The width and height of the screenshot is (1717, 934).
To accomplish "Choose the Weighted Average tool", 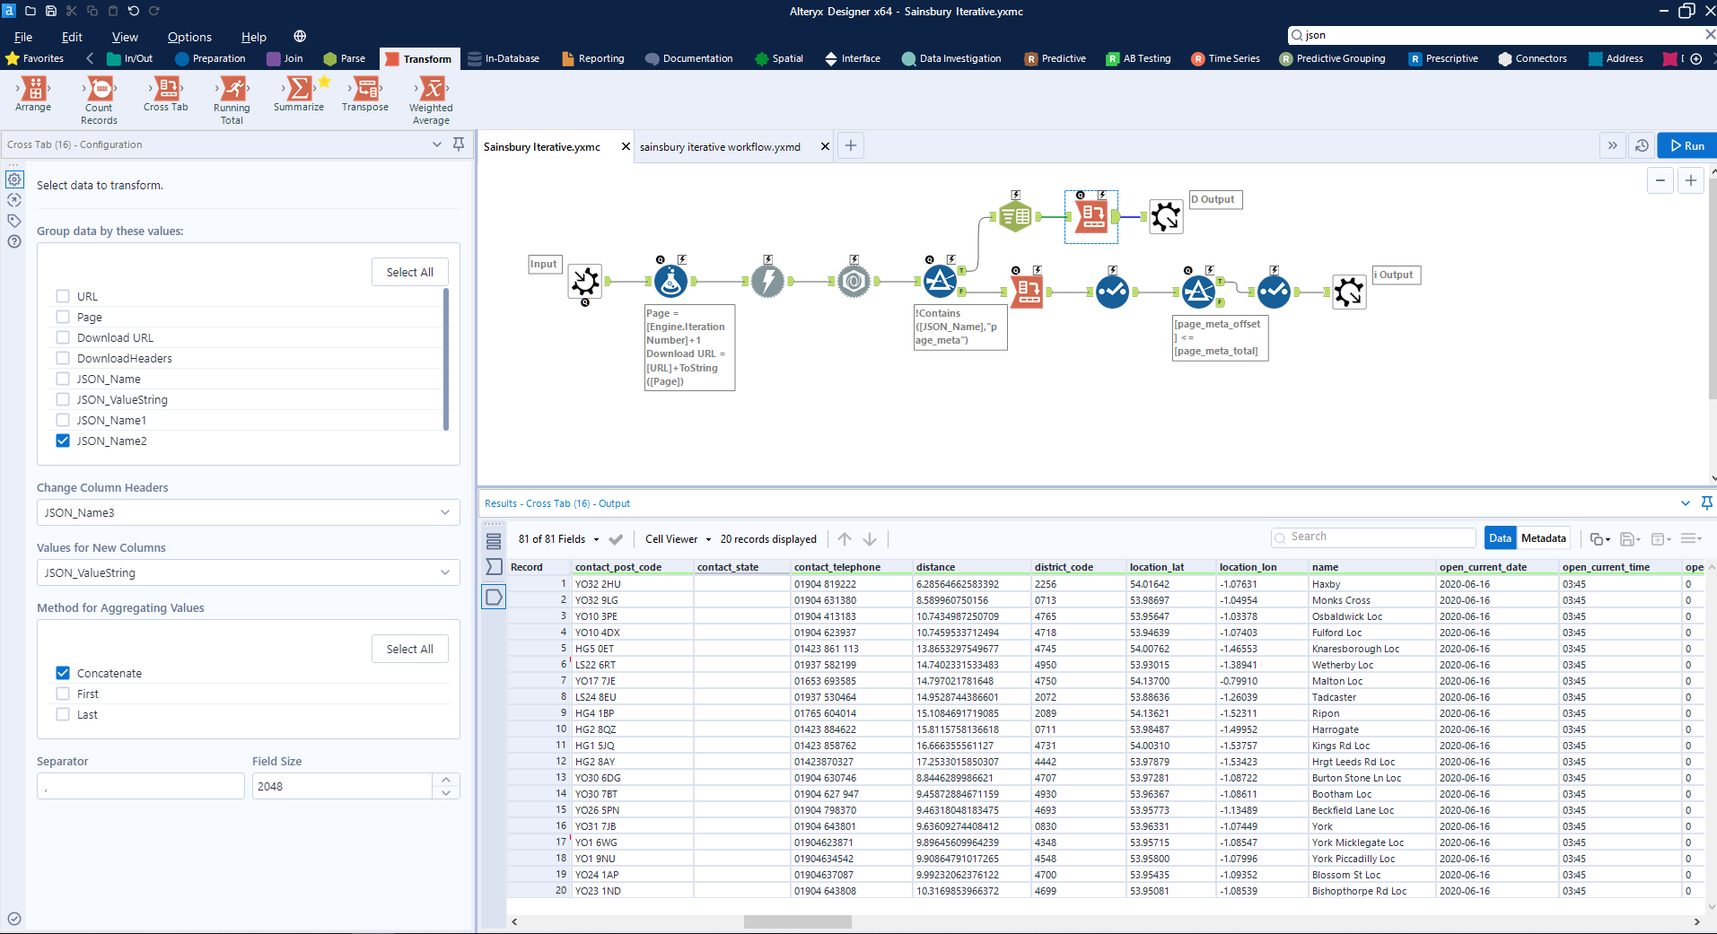I will 431,90.
